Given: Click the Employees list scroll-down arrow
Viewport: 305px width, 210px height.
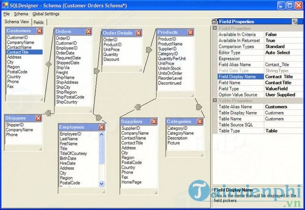Looking at the screenshot, I should tap(101, 184).
